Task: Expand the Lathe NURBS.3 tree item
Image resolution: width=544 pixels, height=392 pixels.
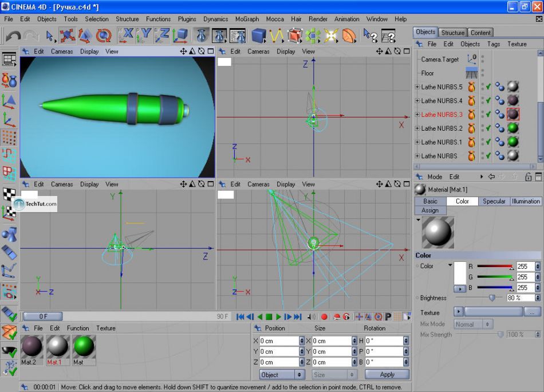Action: 417,115
